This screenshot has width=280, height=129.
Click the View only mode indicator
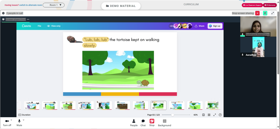(x=54, y=26)
